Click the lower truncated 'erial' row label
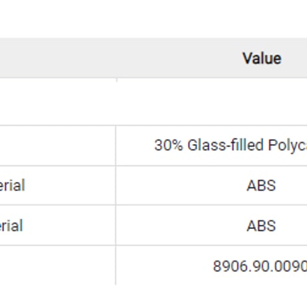This screenshot has width=307, height=307. coord(11,226)
